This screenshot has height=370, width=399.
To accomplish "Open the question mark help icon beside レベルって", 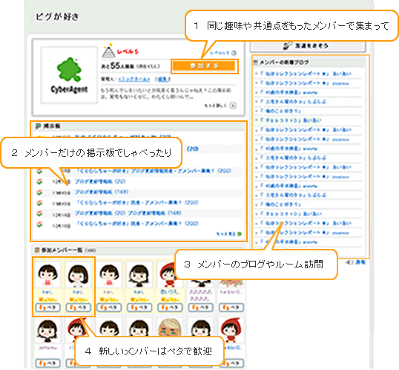I will pos(234,53).
